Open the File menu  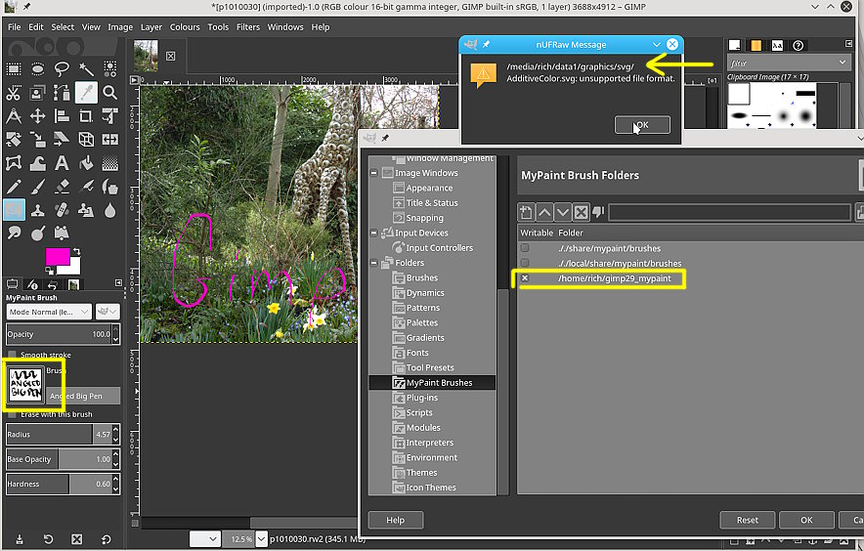pyautogui.click(x=15, y=27)
